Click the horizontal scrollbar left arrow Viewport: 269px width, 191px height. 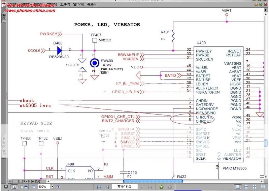[48, 181]
